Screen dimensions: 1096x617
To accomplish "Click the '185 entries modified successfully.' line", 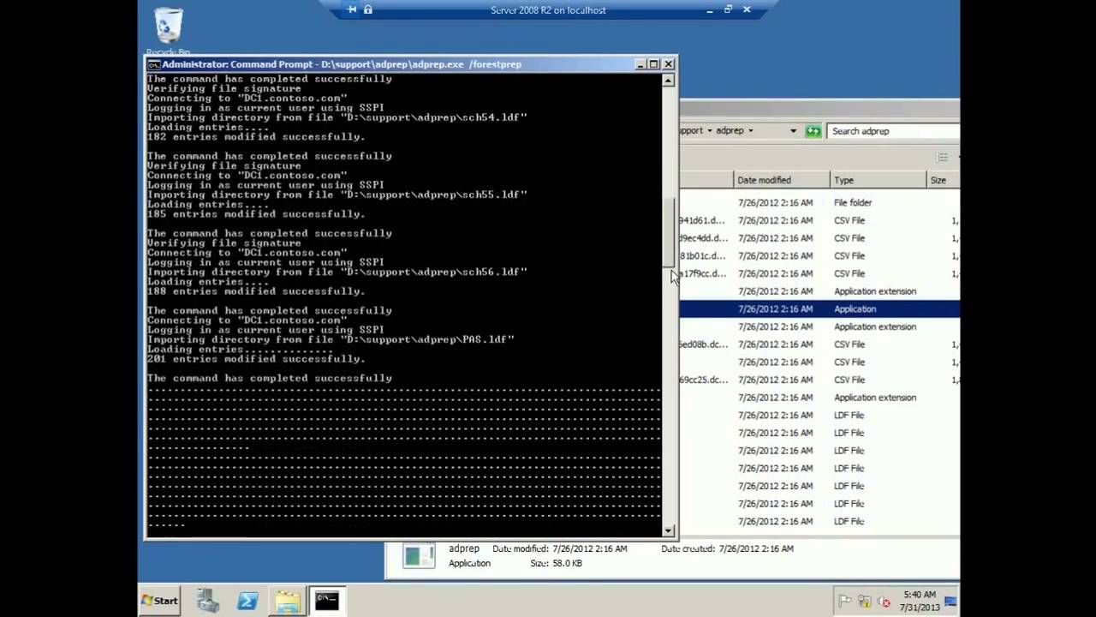I will coord(256,214).
